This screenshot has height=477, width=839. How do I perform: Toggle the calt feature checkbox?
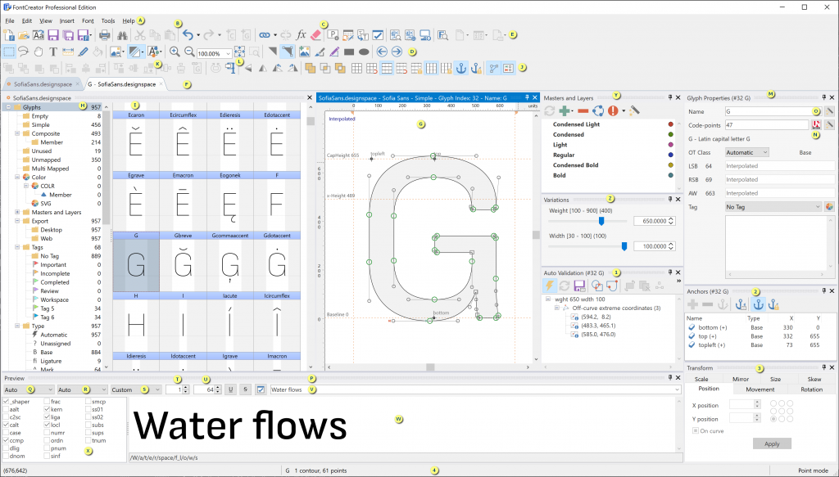6,425
